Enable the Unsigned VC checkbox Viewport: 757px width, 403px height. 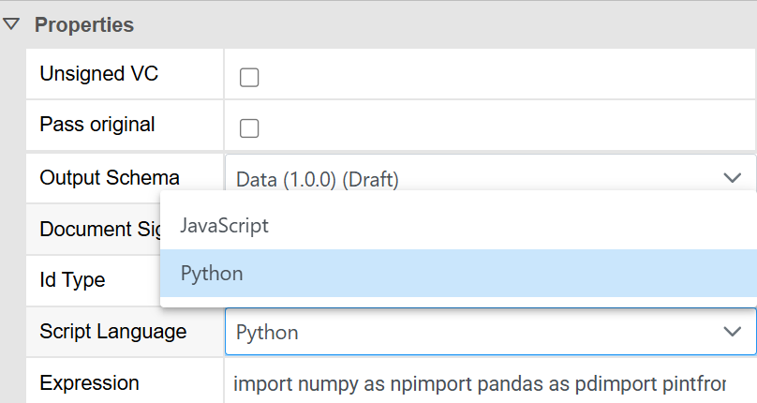click(249, 77)
